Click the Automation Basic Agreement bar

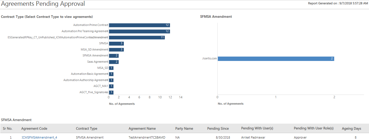click(111, 74)
